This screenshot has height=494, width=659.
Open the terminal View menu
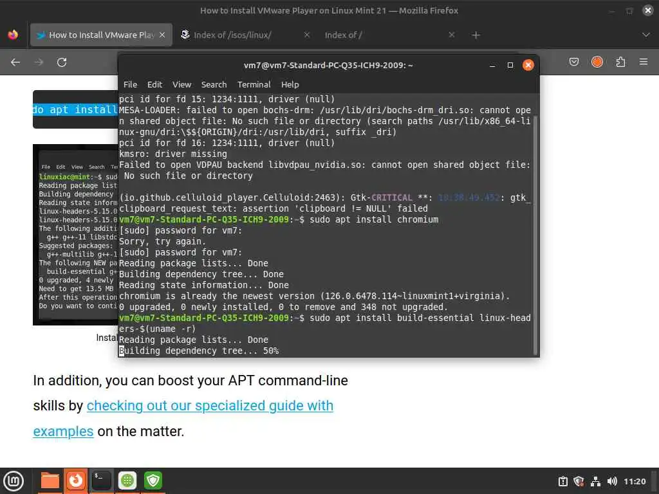[181, 84]
